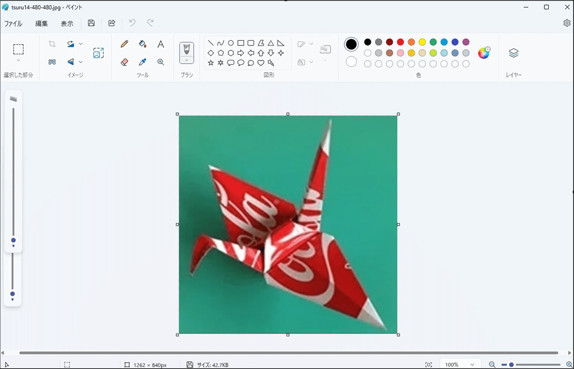Screen dimensions: 574x369
Task: Choose the straight line shape
Action: (210, 43)
